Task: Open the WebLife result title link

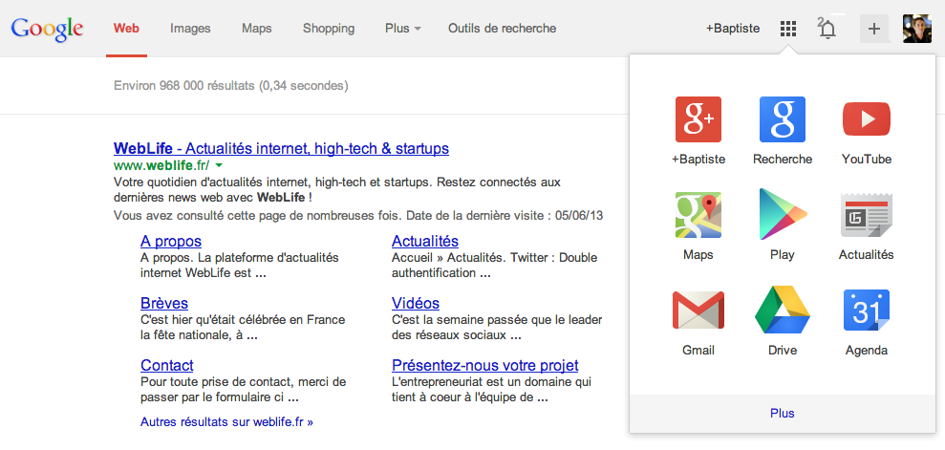Action: pos(281,148)
